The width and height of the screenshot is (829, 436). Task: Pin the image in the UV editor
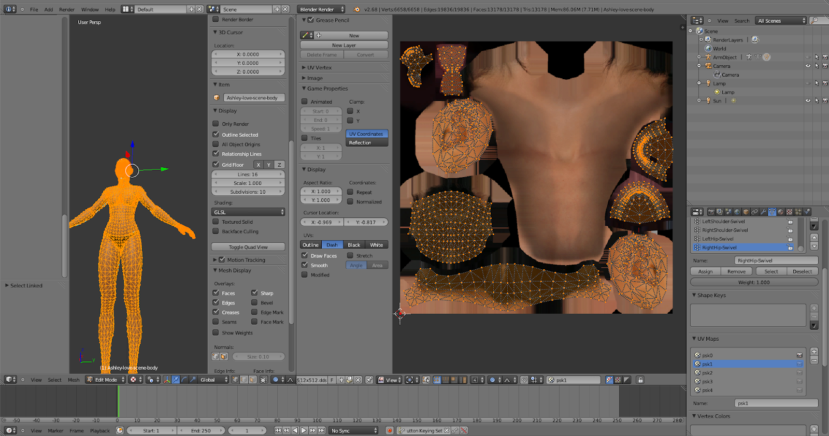[368, 380]
